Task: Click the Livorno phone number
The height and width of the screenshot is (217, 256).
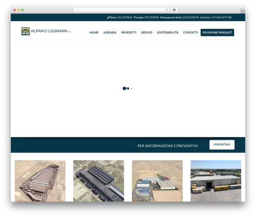Action: pyautogui.click(x=221, y=17)
